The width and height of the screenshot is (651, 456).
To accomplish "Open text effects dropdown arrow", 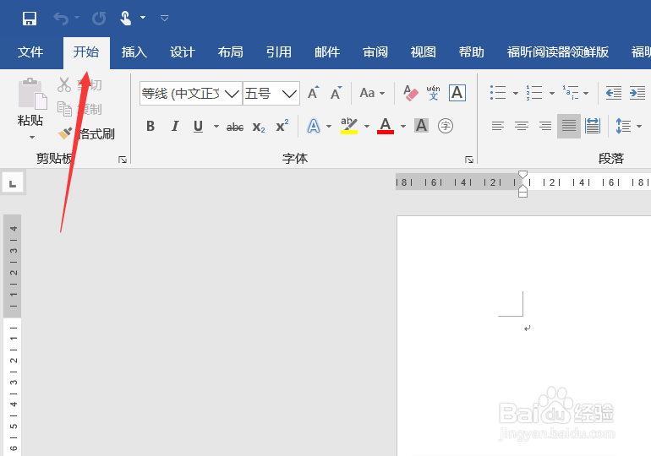I will click(329, 126).
